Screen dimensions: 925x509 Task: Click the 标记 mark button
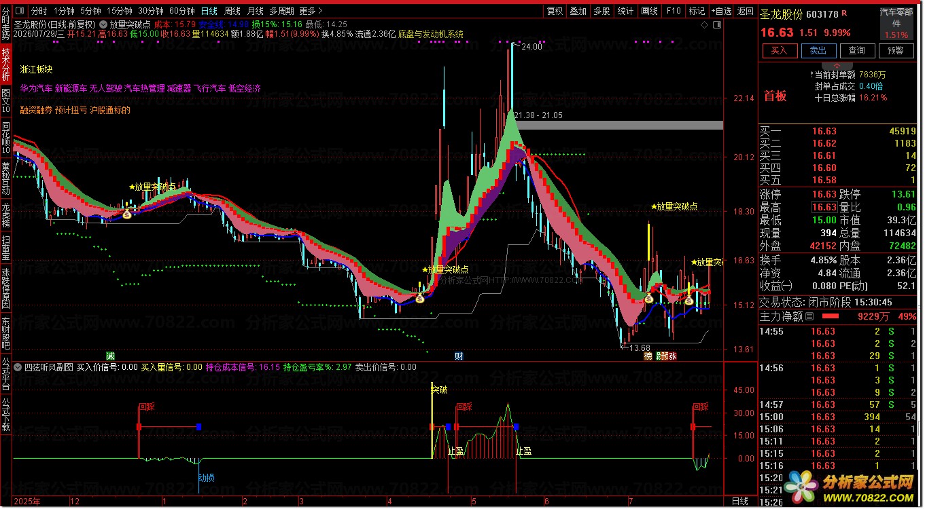tap(697, 11)
